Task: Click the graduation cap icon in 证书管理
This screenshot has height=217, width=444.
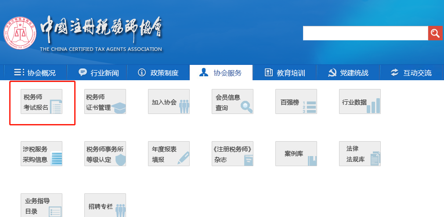Action: tap(119, 108)
